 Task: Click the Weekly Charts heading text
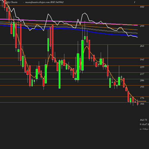click(x=10, y=2)
